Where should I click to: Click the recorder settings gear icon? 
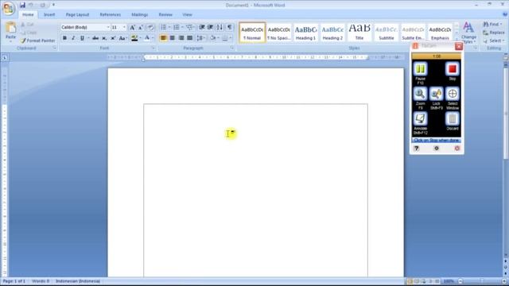(437, 149)
